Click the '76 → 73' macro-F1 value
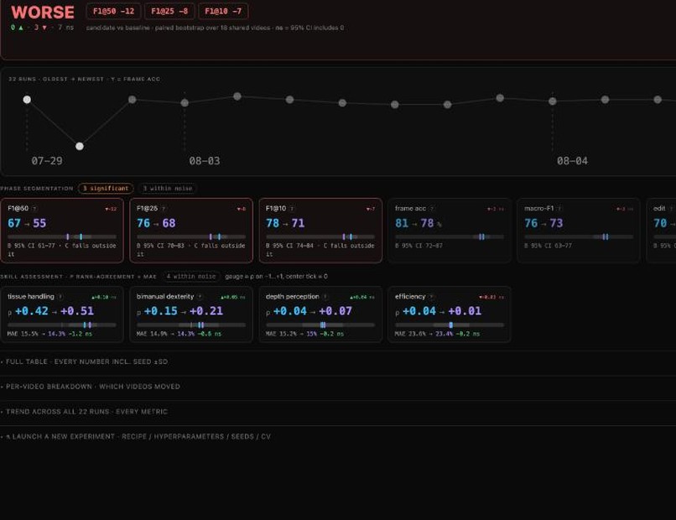 543,223
